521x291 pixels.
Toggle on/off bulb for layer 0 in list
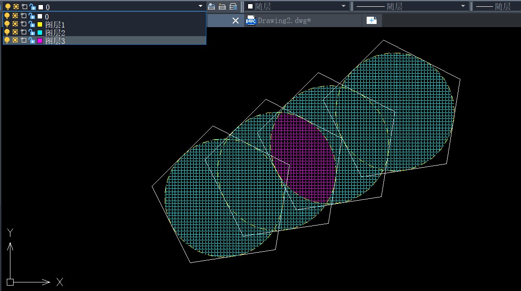pyautogui.click(x=7, y=16)
